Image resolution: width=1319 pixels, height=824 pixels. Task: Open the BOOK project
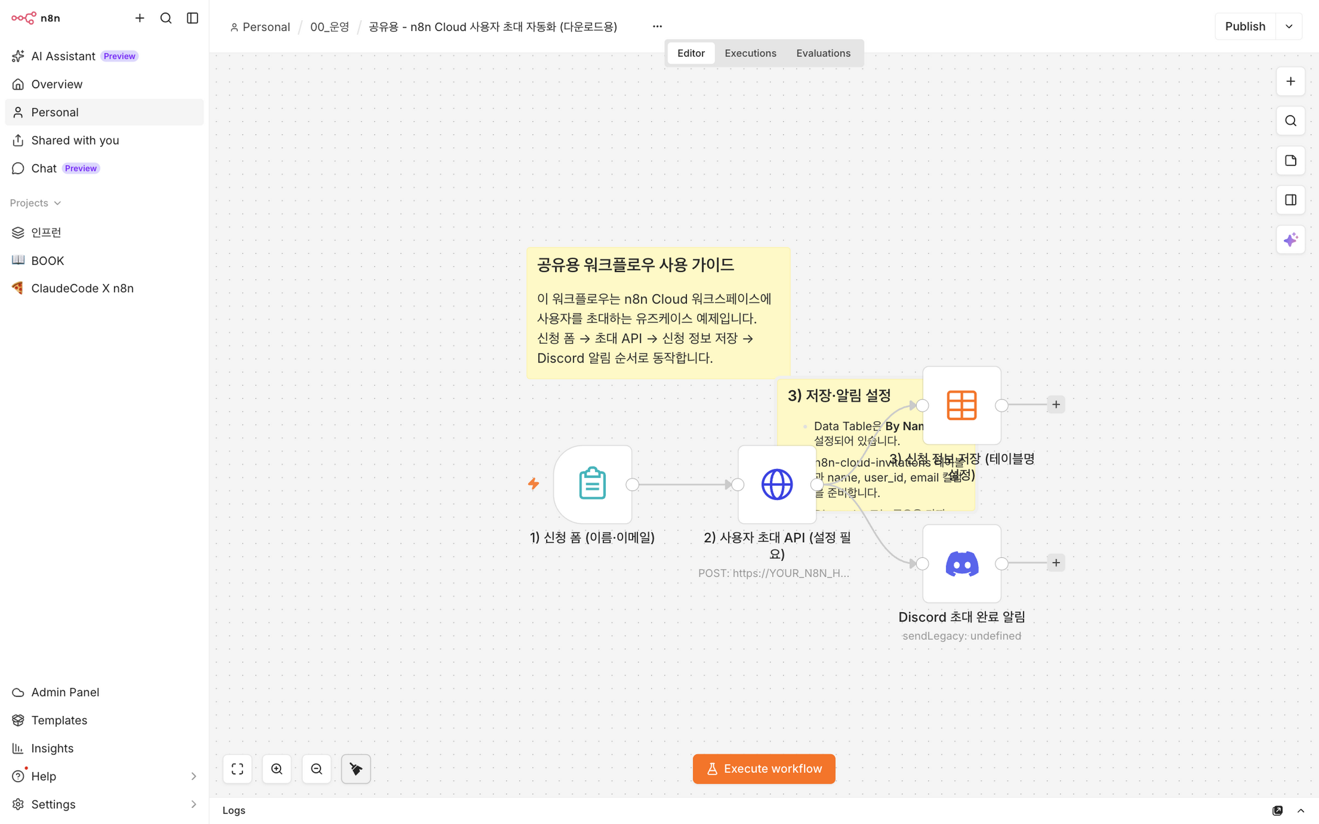(x=104, y=260)
